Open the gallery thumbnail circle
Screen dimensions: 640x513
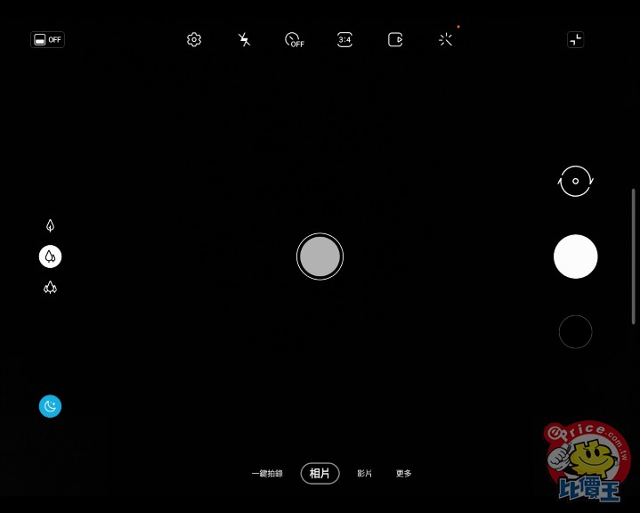pyautogui.click(x=576, y=331)
